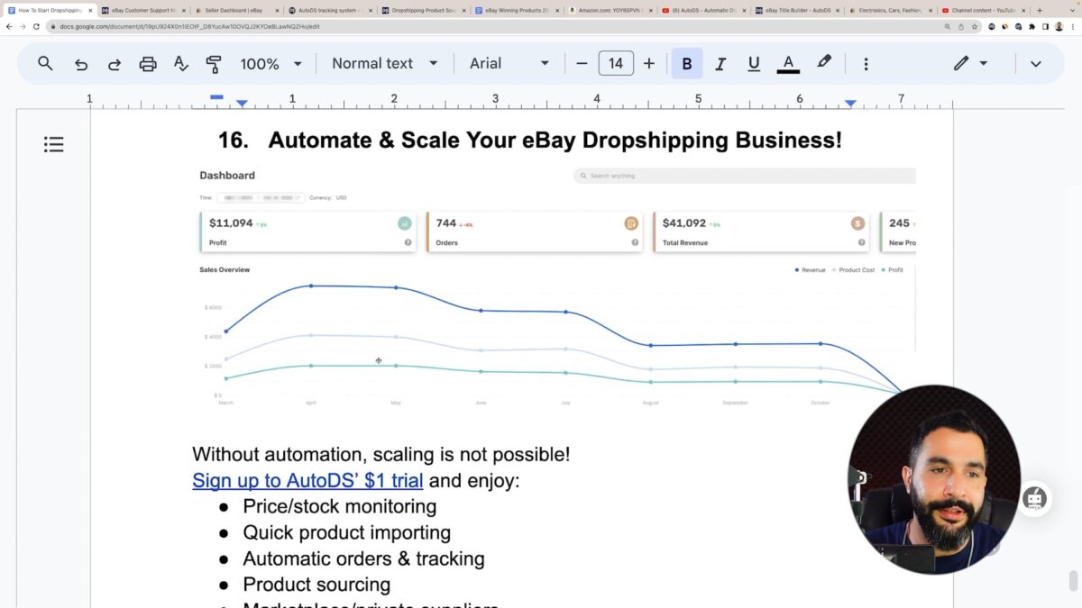Decrease font size with the minus button
The image size is (1082, 608).
click(x=582, y=64)
